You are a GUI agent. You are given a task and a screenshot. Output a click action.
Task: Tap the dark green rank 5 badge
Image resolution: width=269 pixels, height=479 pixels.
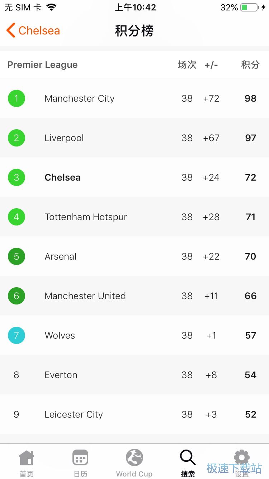16,256
